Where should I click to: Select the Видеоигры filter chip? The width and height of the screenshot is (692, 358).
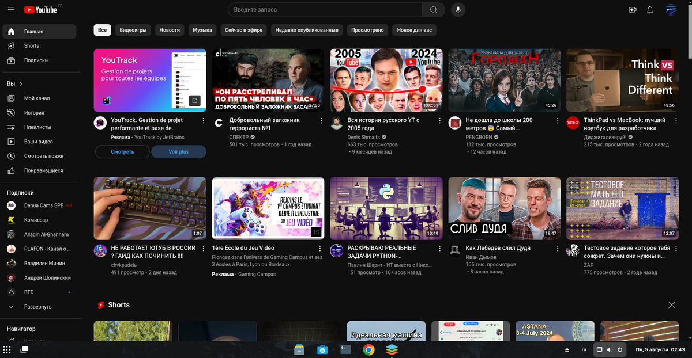pos(133,30)
